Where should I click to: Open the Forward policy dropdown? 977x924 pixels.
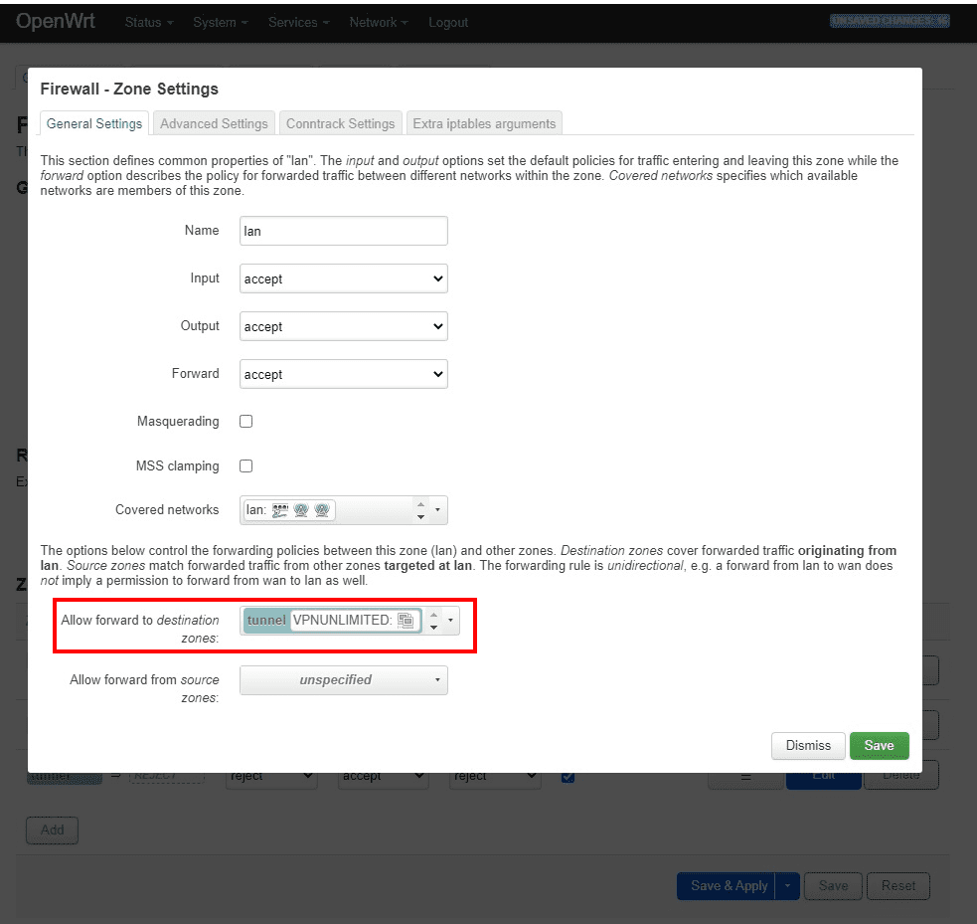(343, 374)
